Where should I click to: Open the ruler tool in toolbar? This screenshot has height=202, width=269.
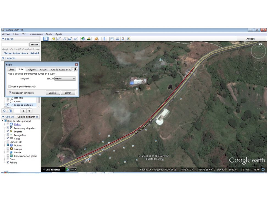(x=104, y=39)
